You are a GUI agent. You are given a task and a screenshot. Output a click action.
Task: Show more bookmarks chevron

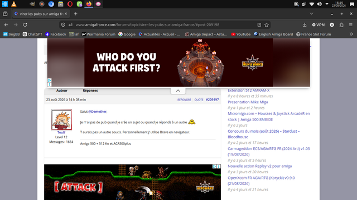[x=351, y=34]
